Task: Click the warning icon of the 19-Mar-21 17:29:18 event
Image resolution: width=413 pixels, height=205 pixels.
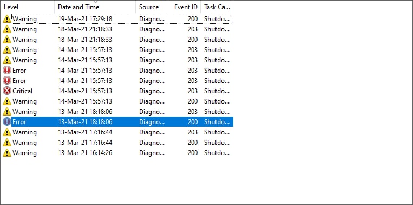Action: [7, 19]
